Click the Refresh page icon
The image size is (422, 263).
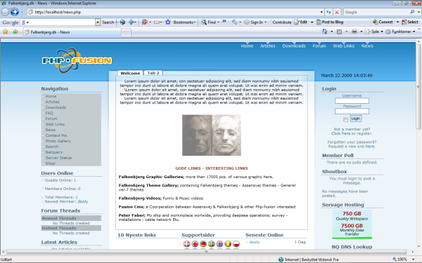coord(328,12)
